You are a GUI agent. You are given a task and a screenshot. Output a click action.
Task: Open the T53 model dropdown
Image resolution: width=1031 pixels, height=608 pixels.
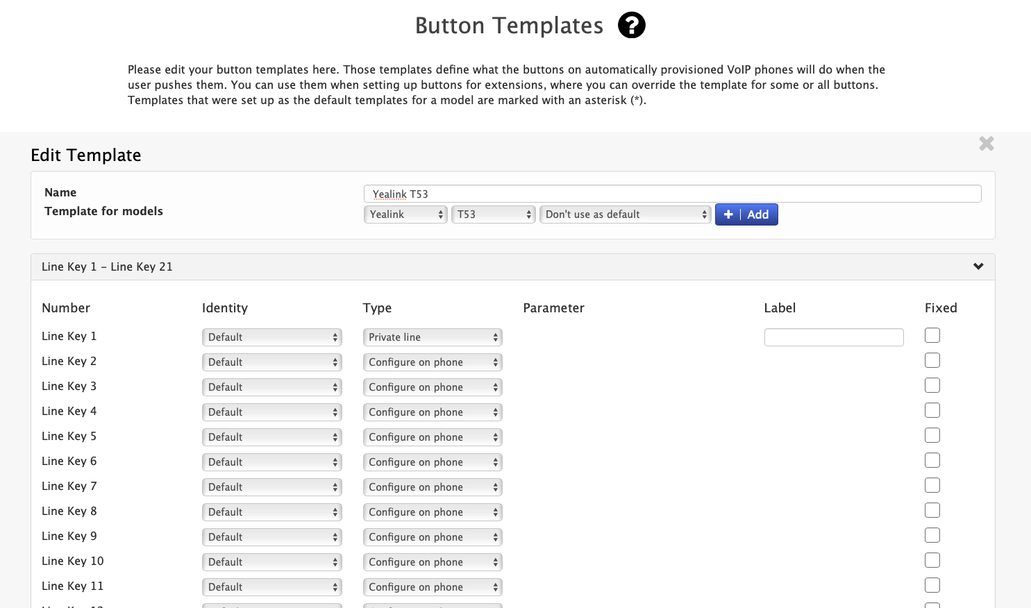click(x=493, y=214)
